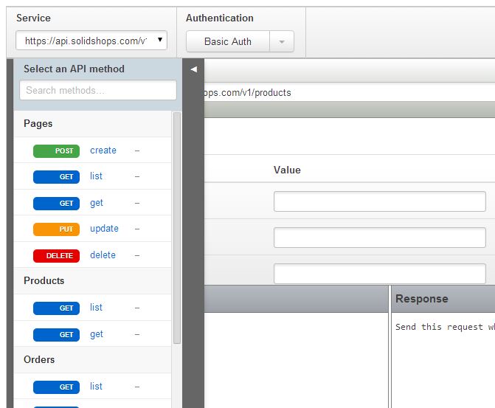495x408 pixels.
Task: Click GET badge beside Pages get
Action: click(56, 204)
